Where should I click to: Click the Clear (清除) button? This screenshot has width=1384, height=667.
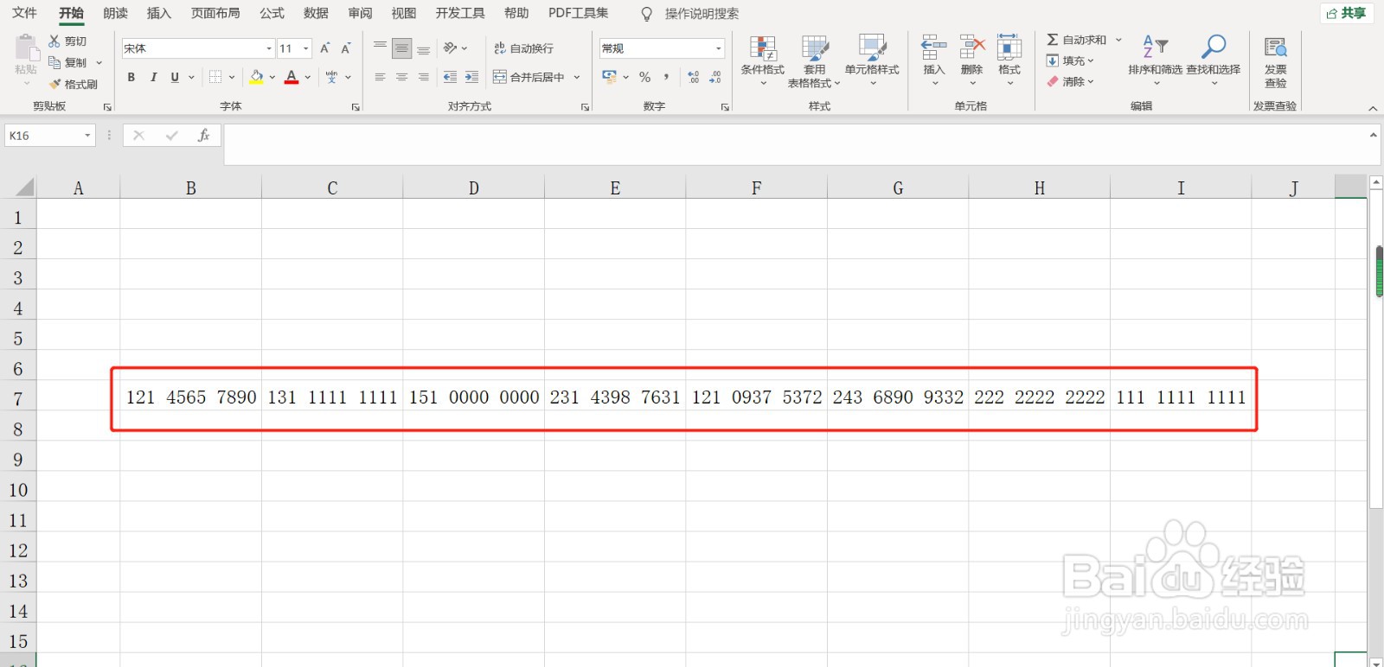pyautogui.click(x=1070, y=81)
